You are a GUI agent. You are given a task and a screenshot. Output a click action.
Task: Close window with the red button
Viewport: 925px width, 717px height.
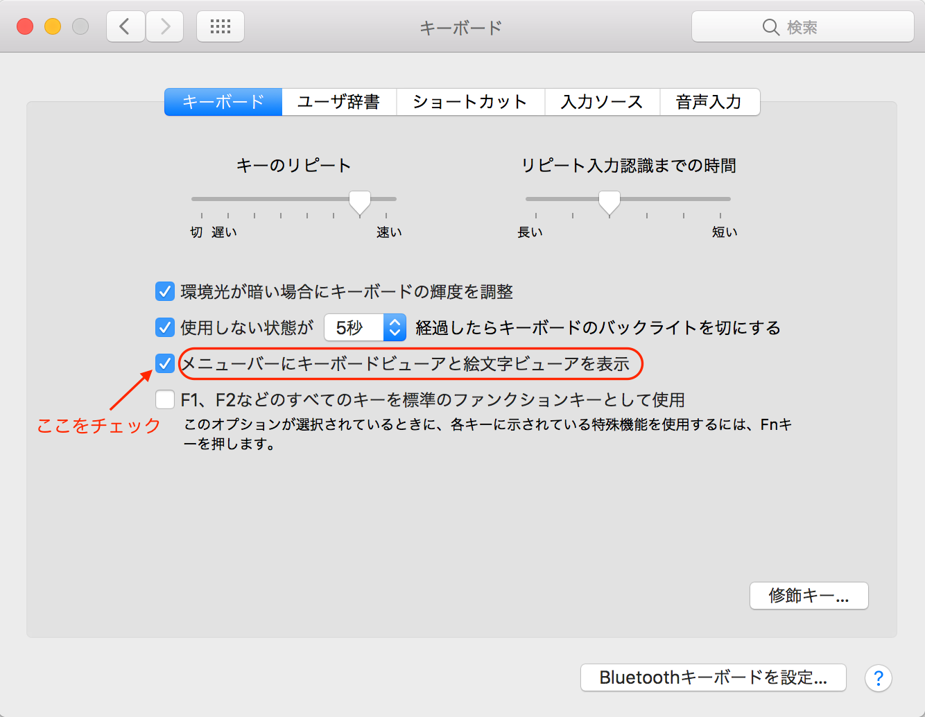coord(25,27)
